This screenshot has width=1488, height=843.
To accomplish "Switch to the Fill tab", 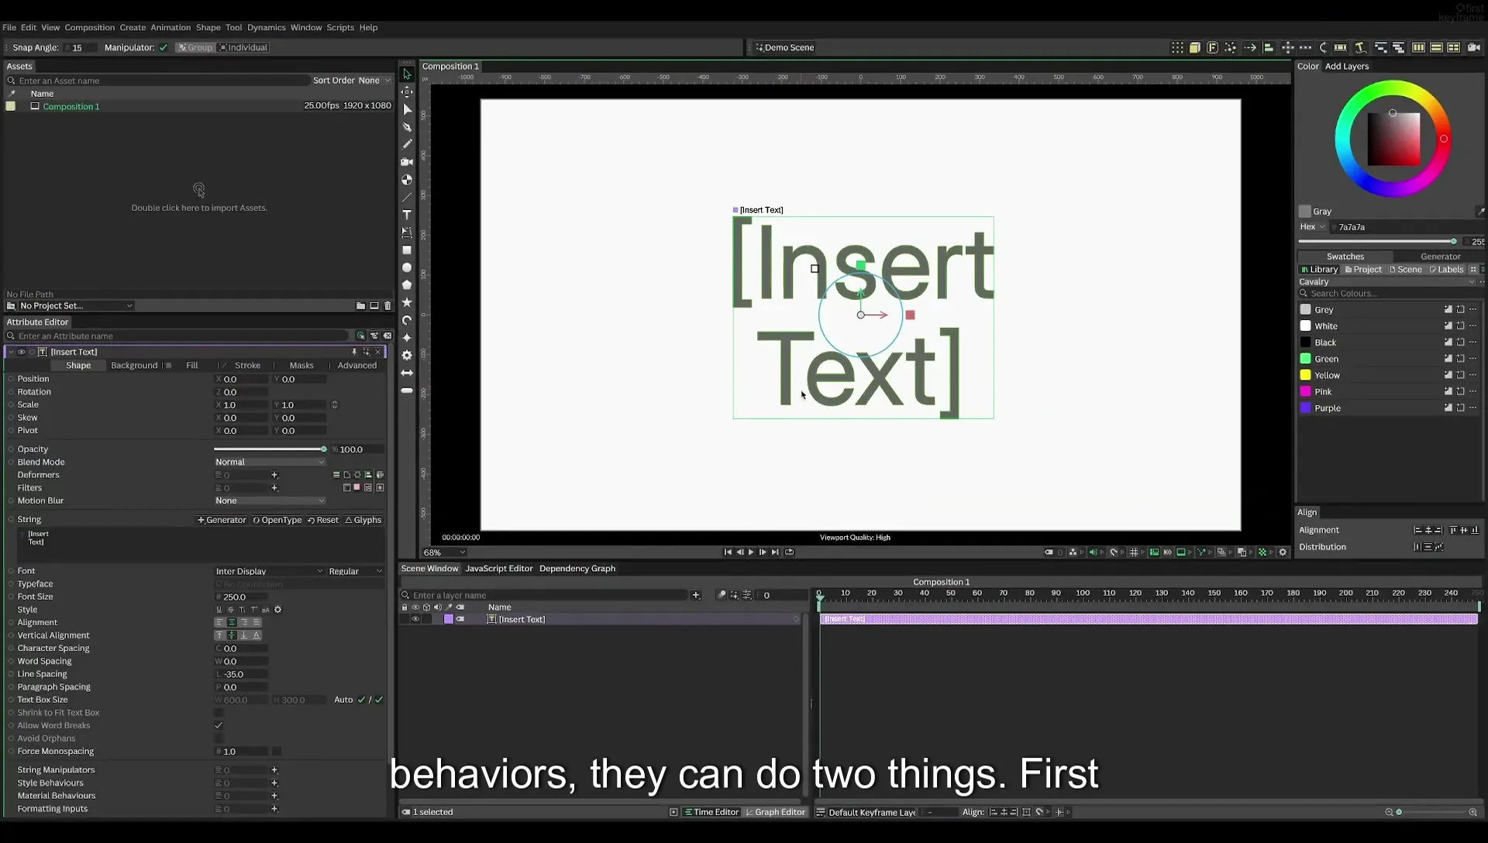I will pyautogui.click(x=192, y=366).
